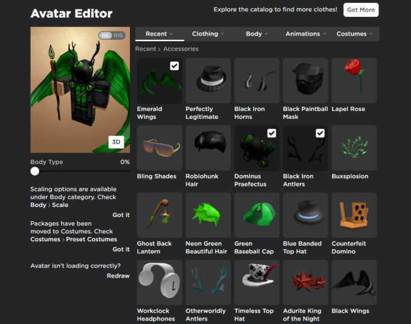The width and height of the screenshot is (411, 324).
Task: Equip the Otherworldly Antlers accessory
Action: click(208, 282)
